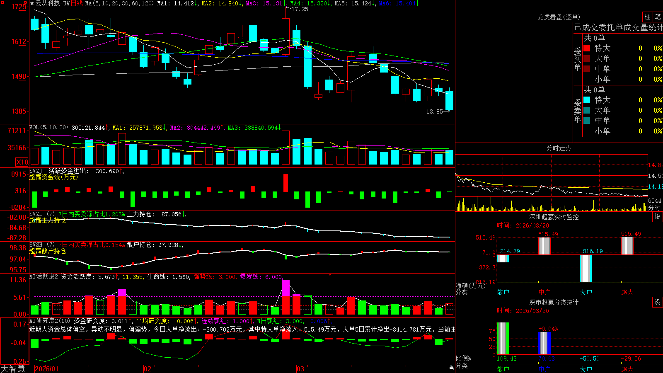Click the 龙虎看盘(逐单) panel title
Image resolution: width=663 pixels, height=373 pixels.
click(559, 17)
